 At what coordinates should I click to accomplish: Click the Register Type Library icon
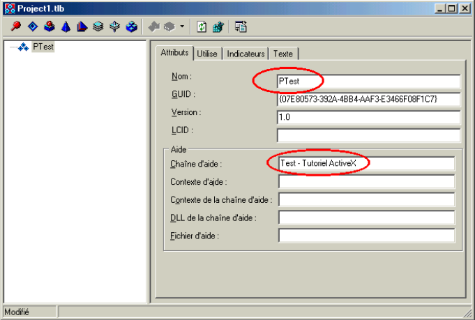[218, 27]
